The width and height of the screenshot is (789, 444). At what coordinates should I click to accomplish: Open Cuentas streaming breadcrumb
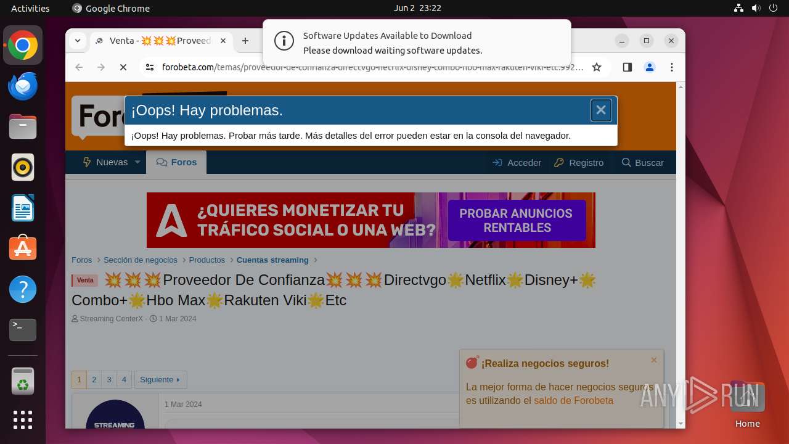272,260
